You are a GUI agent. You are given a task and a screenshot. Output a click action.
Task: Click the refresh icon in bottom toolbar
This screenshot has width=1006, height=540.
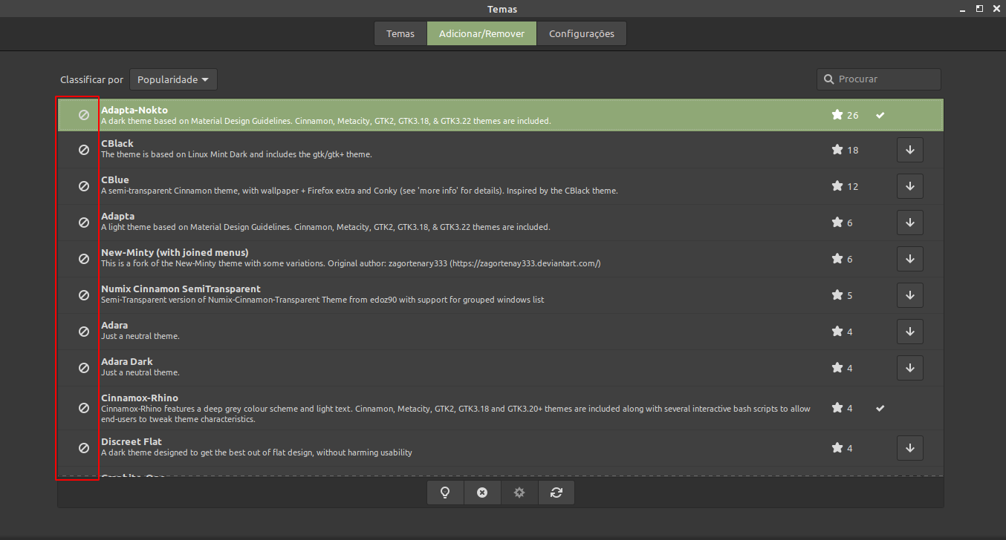[556, 493]
